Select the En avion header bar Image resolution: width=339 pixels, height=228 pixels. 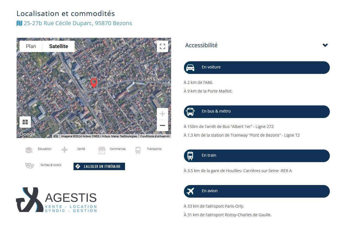(257, 191)
